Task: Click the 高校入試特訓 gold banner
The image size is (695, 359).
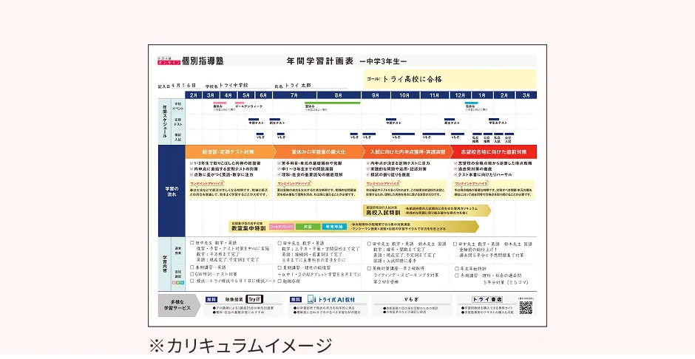Action: 427,211
